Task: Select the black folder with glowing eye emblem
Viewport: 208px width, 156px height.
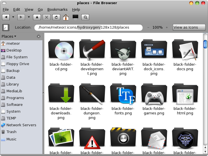Action: point(185,138)
